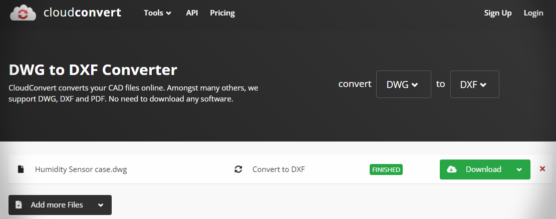The width and height of the screenshot is (556, 219).
Task: Open the DWG source format dropdown
Action: [x=404, y=84]
